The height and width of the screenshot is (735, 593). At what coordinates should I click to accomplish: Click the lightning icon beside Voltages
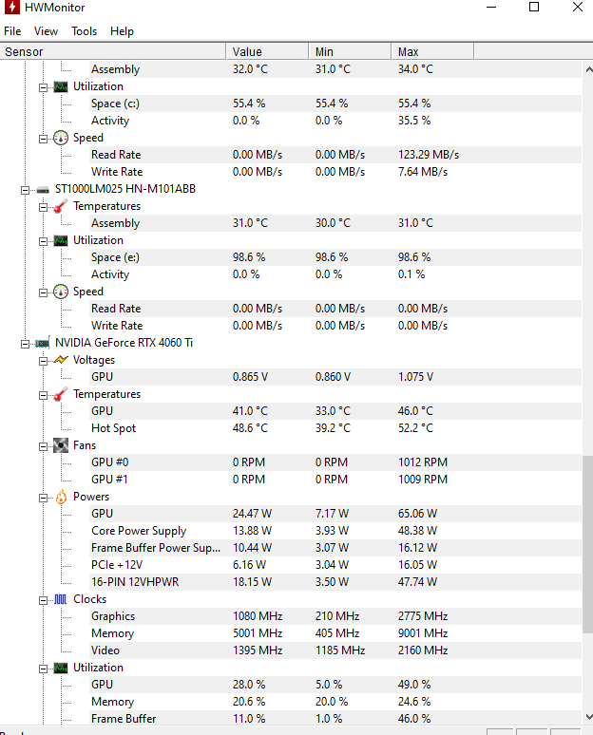tap(61, 360)
